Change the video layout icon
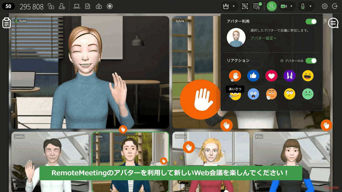342x192 pixels. [x=245, y=6]
